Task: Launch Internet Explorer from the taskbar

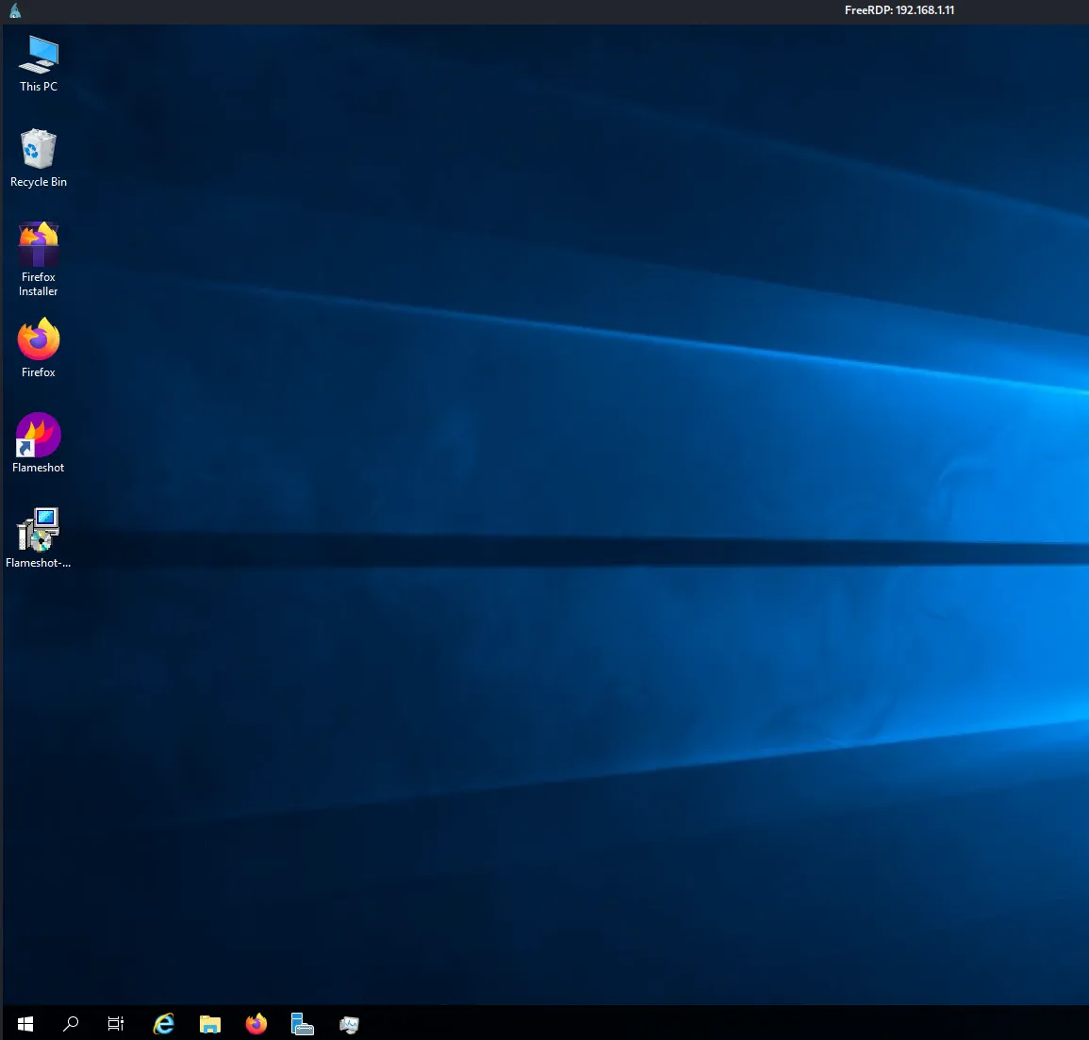Action: [164, 1024]
